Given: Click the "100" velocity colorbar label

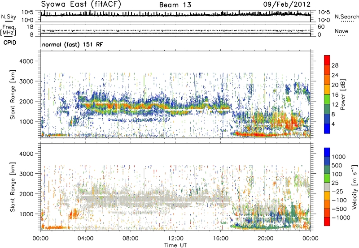Looking at the screenshot, I should [337, 174].
